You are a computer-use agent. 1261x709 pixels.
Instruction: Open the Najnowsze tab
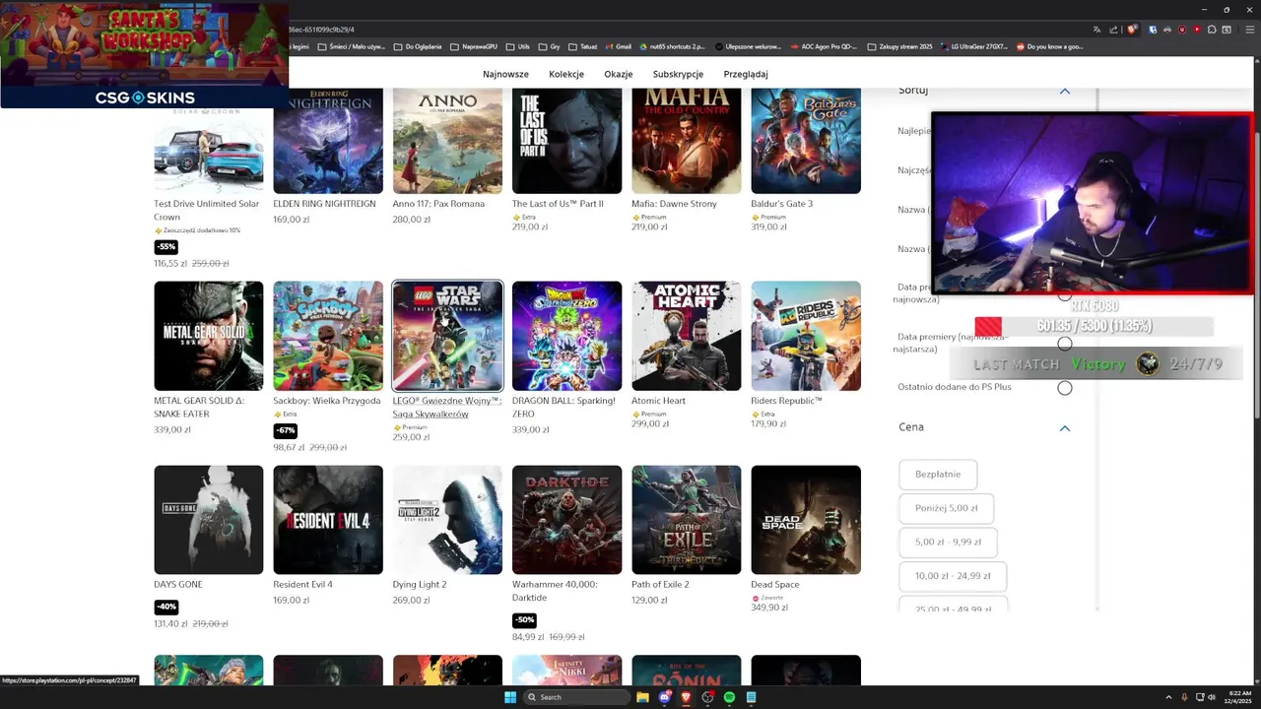click(505, 74)
